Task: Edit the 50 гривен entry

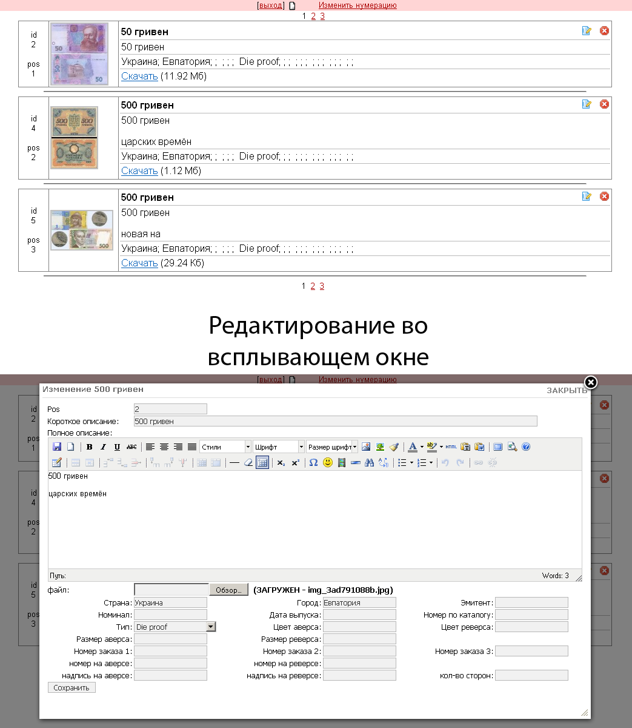Action: [587, 31]
